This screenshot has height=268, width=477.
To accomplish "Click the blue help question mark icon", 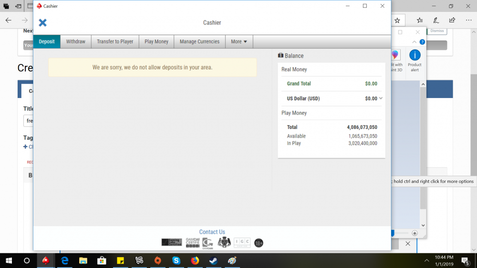I will click(422, 42).
